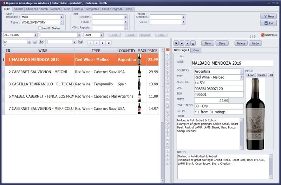Click bottle thumbnail for Merf Columbia row
281x185 pixels.
point(139,108)
